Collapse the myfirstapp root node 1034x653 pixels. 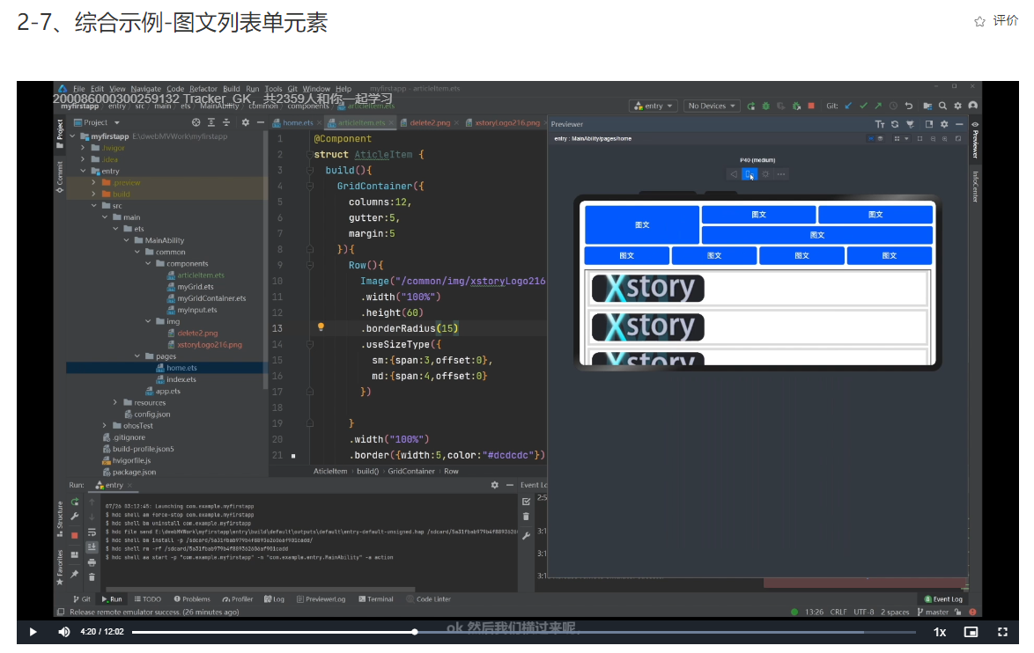tap(72, 136)
